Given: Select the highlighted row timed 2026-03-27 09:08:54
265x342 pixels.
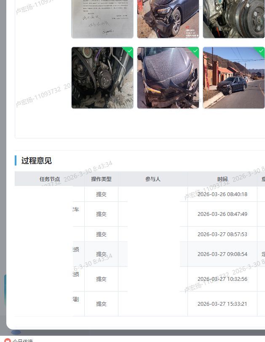Looking at the screenshot, I should click(222, 254).
